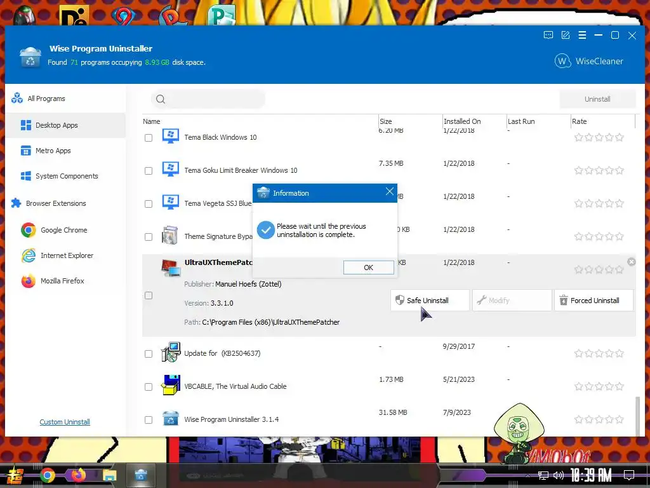Click the edit note icon in title bar

point(566,36)
